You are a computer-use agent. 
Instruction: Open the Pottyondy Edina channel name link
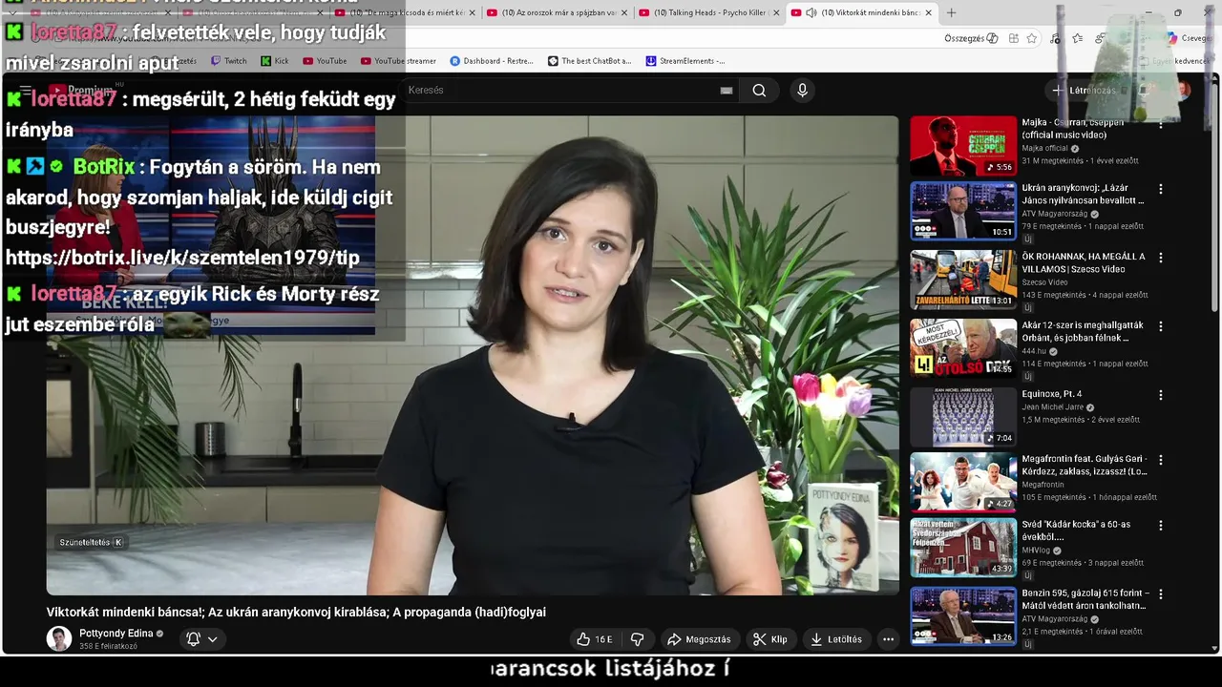coord(116,634)
